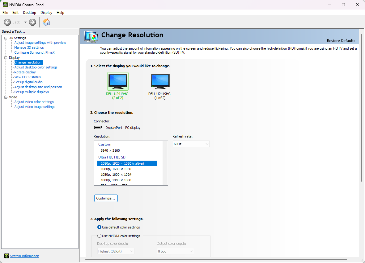Open the Display menu
Viewport: 365px width, 263px height.
[46, 13]
